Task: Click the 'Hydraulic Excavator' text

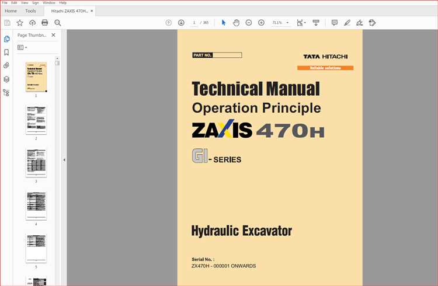Action: [x=242, y=231]
